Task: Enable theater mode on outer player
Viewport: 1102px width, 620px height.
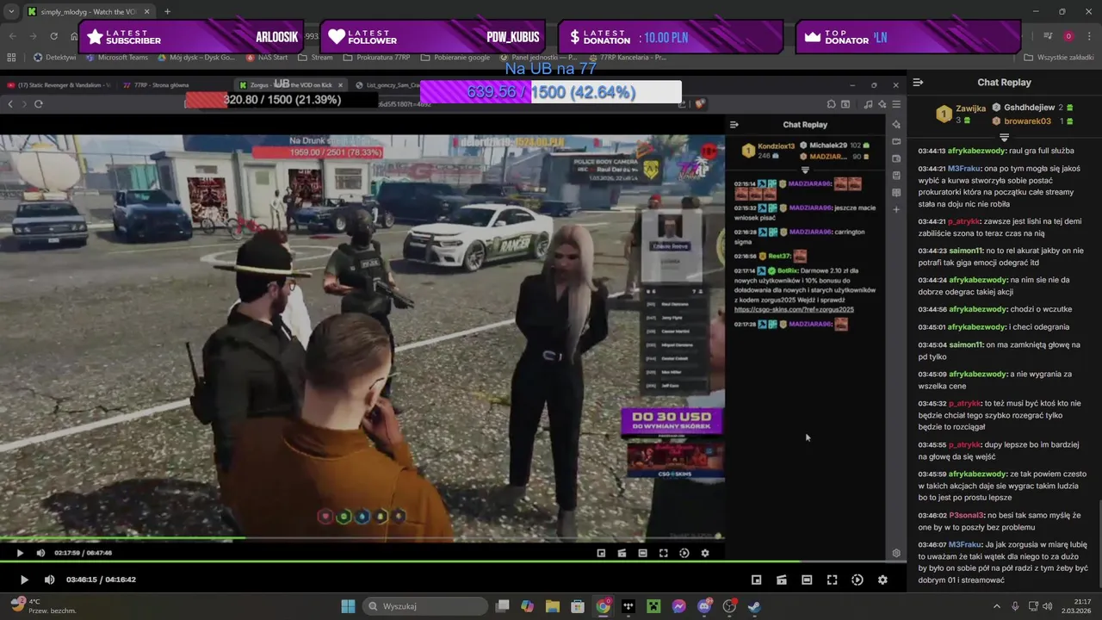Action: tap(807, 580)
